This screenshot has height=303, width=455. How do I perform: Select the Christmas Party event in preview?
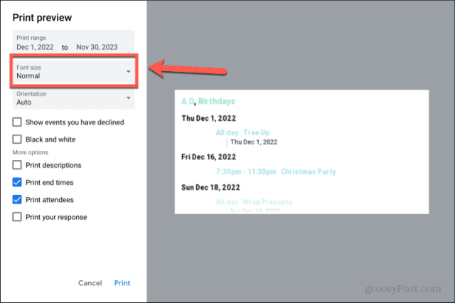308,171
